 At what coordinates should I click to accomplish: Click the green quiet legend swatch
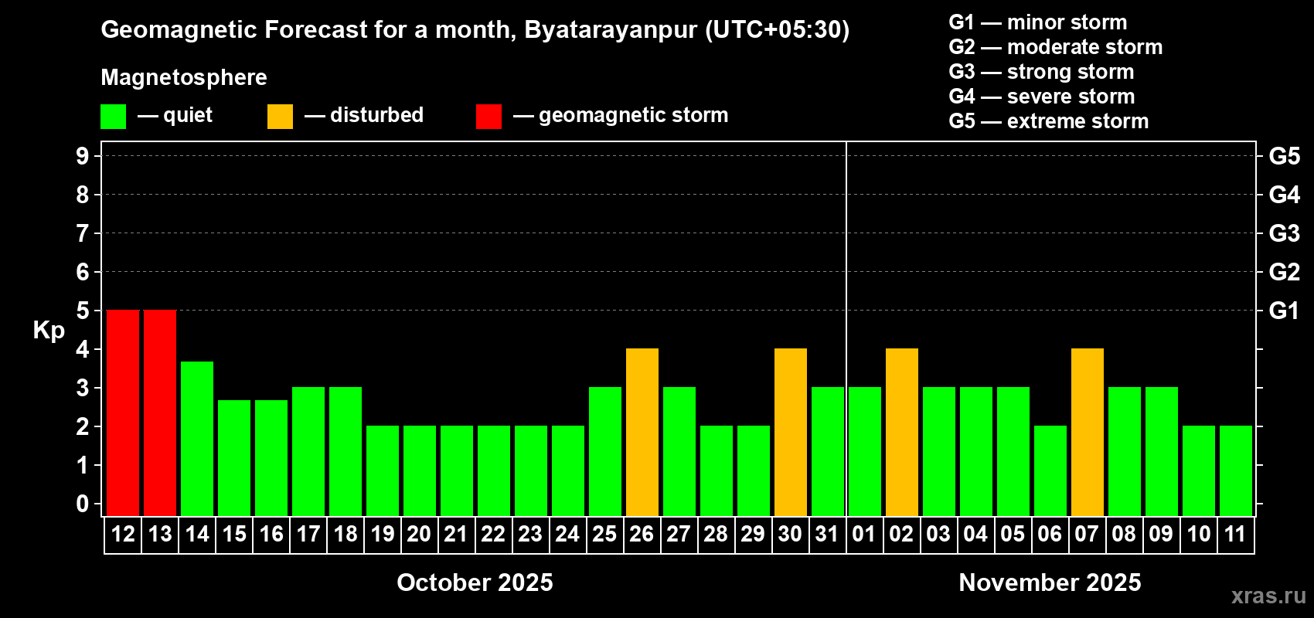(113, 117)
